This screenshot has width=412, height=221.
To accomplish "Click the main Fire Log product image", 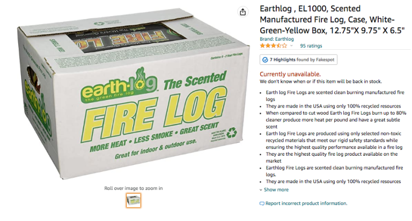I will (x=134, y=95).
